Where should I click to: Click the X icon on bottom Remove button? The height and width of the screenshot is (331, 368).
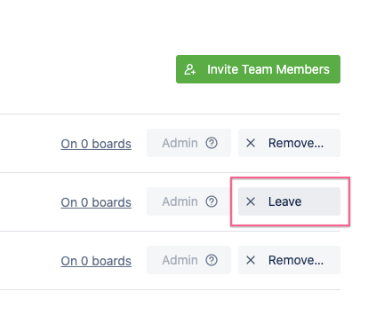click(x=251, y=260)
